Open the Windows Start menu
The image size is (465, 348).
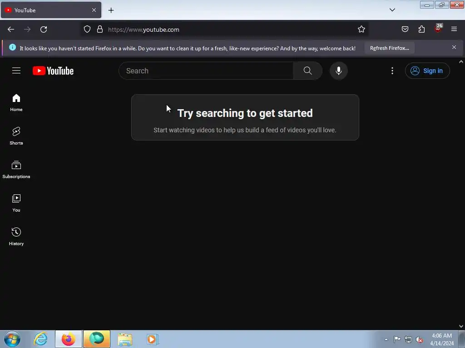click(x=12, y=339)
